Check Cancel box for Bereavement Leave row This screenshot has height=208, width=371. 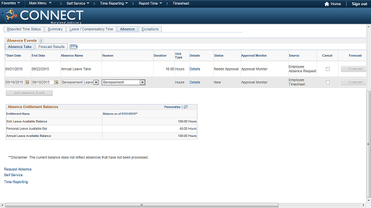point(328,82)
